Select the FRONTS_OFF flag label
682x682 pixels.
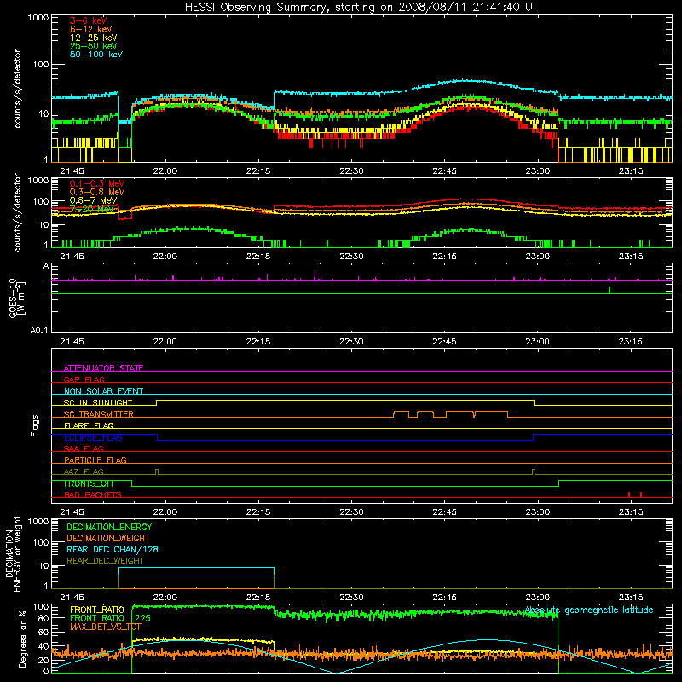(90, 483)
